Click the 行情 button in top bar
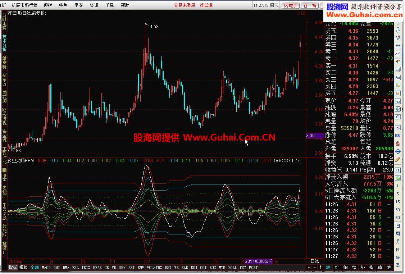The height and width of the screenshot is (274, 405). point(310,5)
